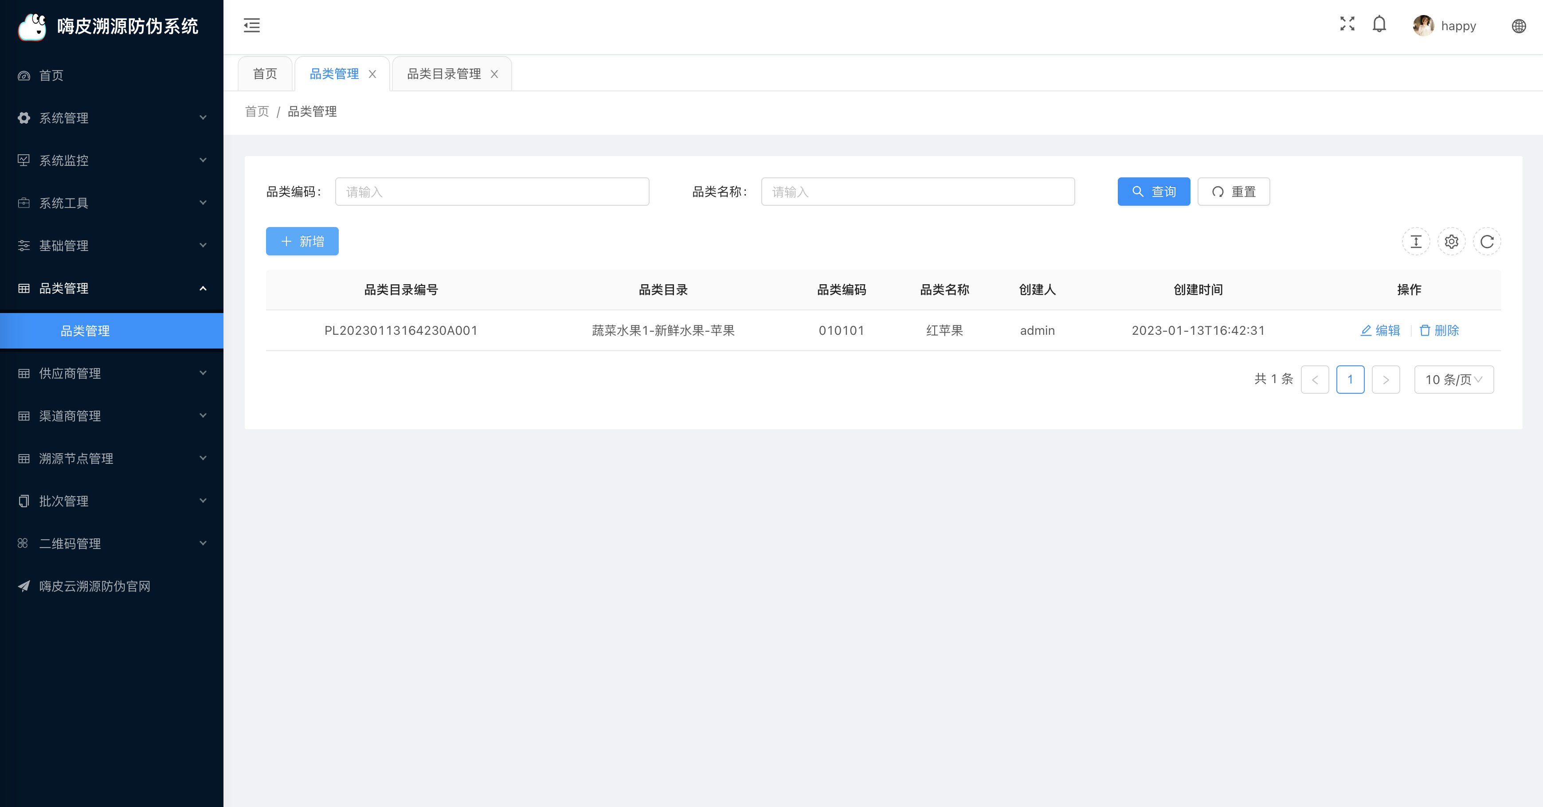Viewport: 1543px width, 807px height.
Task: Click the 查询 search button
Action: click(x=1154, y=192)
